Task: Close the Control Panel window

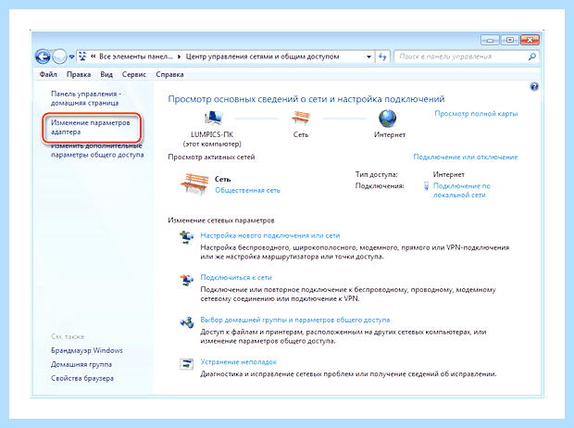Action: 530,40
